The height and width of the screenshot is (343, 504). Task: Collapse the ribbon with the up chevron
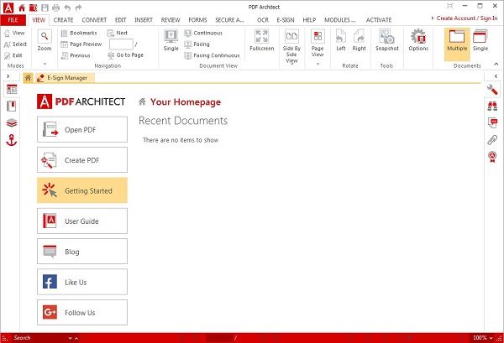click(x=496, y=65)
